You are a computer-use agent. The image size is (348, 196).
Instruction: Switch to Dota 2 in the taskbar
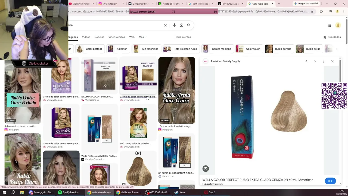click(x=209, y=192)
